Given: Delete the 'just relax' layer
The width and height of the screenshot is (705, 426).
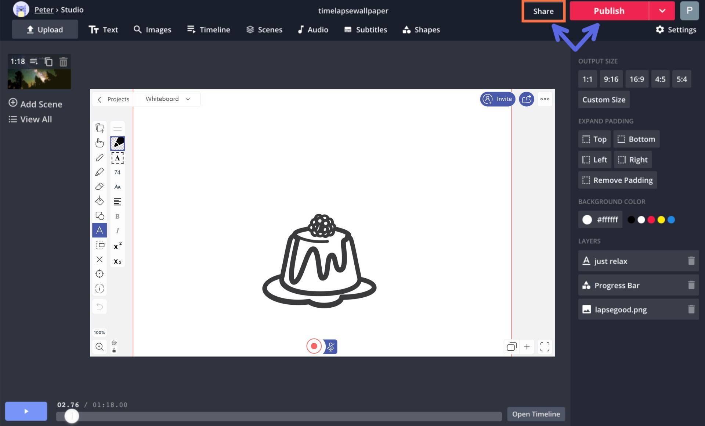Looking at the screenshot, I should point(691,261).
